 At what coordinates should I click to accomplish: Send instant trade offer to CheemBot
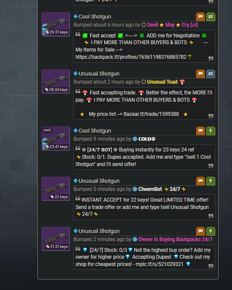pos(211,181)
